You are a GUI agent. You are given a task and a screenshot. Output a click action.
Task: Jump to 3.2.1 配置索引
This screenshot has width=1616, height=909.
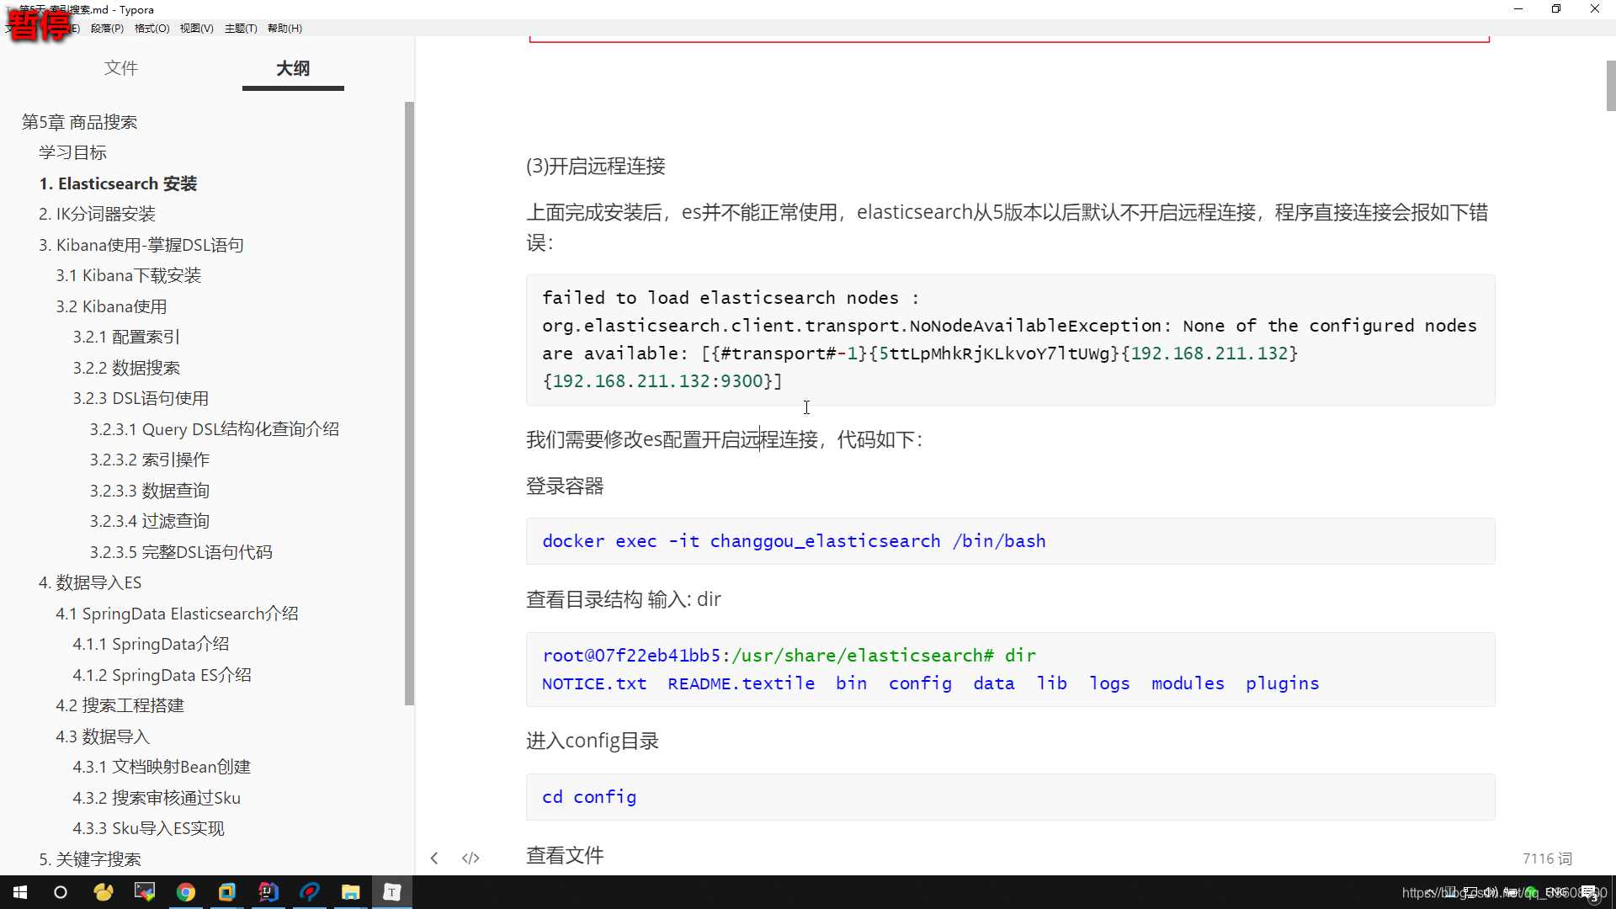coord(126,337)
